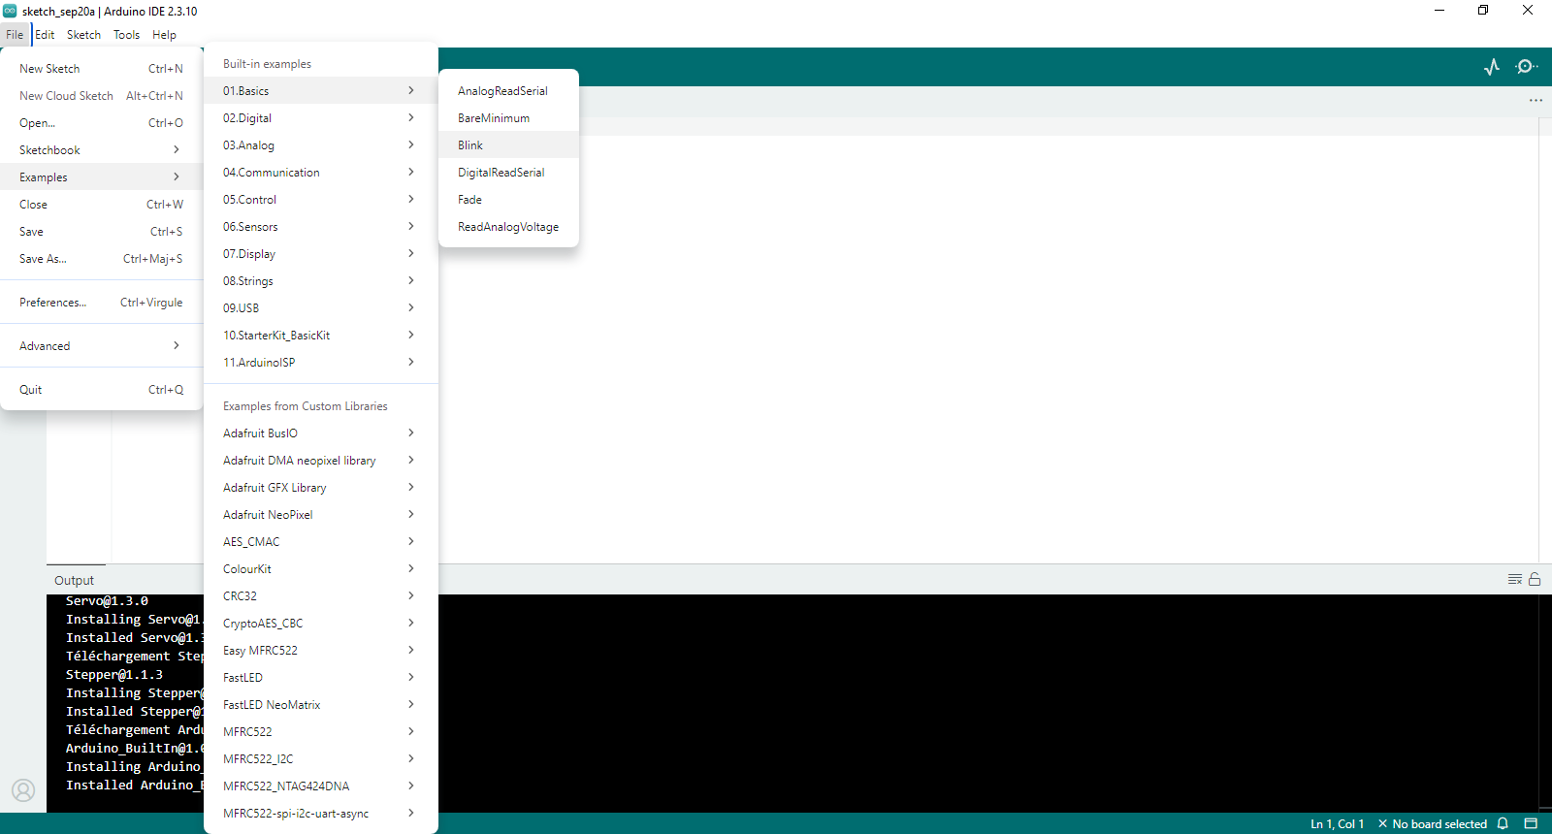Open the user account profile icon
The height and width of the screenshot is (834, 1552).
tap(23, 790)
